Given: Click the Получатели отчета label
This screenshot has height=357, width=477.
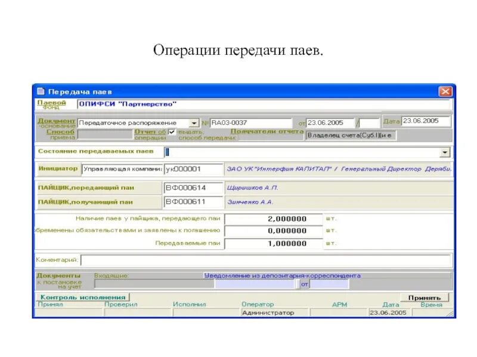Looking at the screenshot, I should coord(267,131).
